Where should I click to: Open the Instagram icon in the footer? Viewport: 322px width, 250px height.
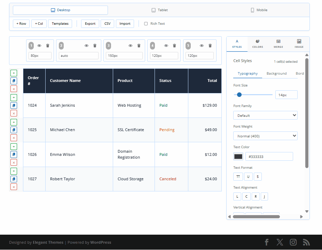coord(293,242)
